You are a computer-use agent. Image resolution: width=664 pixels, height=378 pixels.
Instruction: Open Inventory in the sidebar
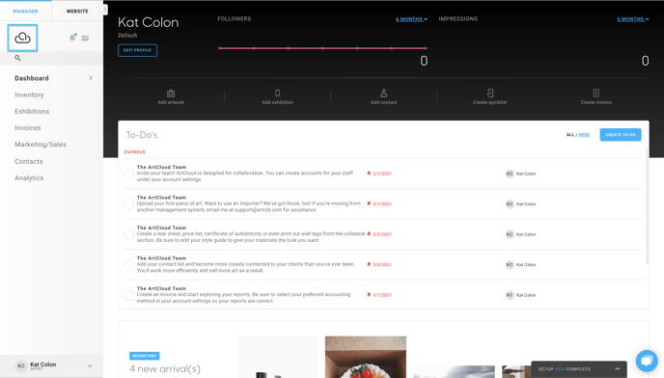(x=29, y=94)
